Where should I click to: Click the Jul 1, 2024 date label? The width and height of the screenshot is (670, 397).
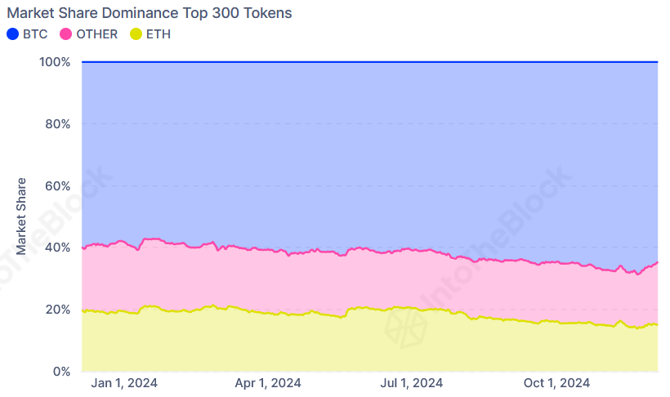click(x=411, y=383)
